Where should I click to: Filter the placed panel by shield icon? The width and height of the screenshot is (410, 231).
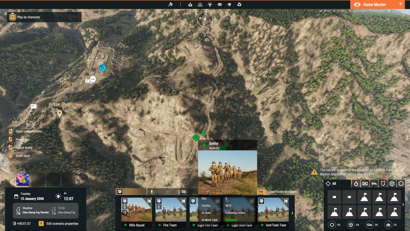[383, 184]
